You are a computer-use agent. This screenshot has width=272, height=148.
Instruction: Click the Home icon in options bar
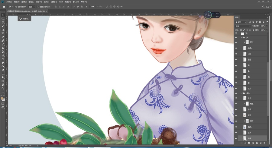tap(4, 7)
